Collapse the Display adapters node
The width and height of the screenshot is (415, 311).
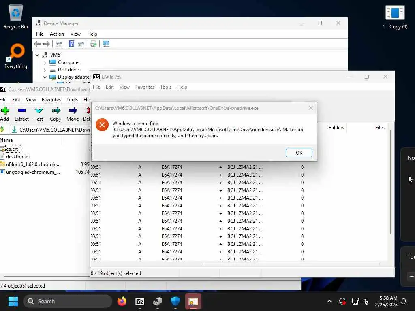[45, 77]
